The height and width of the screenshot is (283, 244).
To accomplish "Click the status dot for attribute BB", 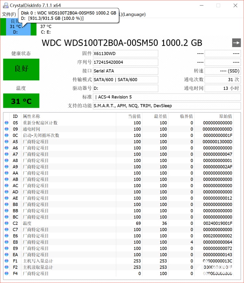I will point(7,210).
